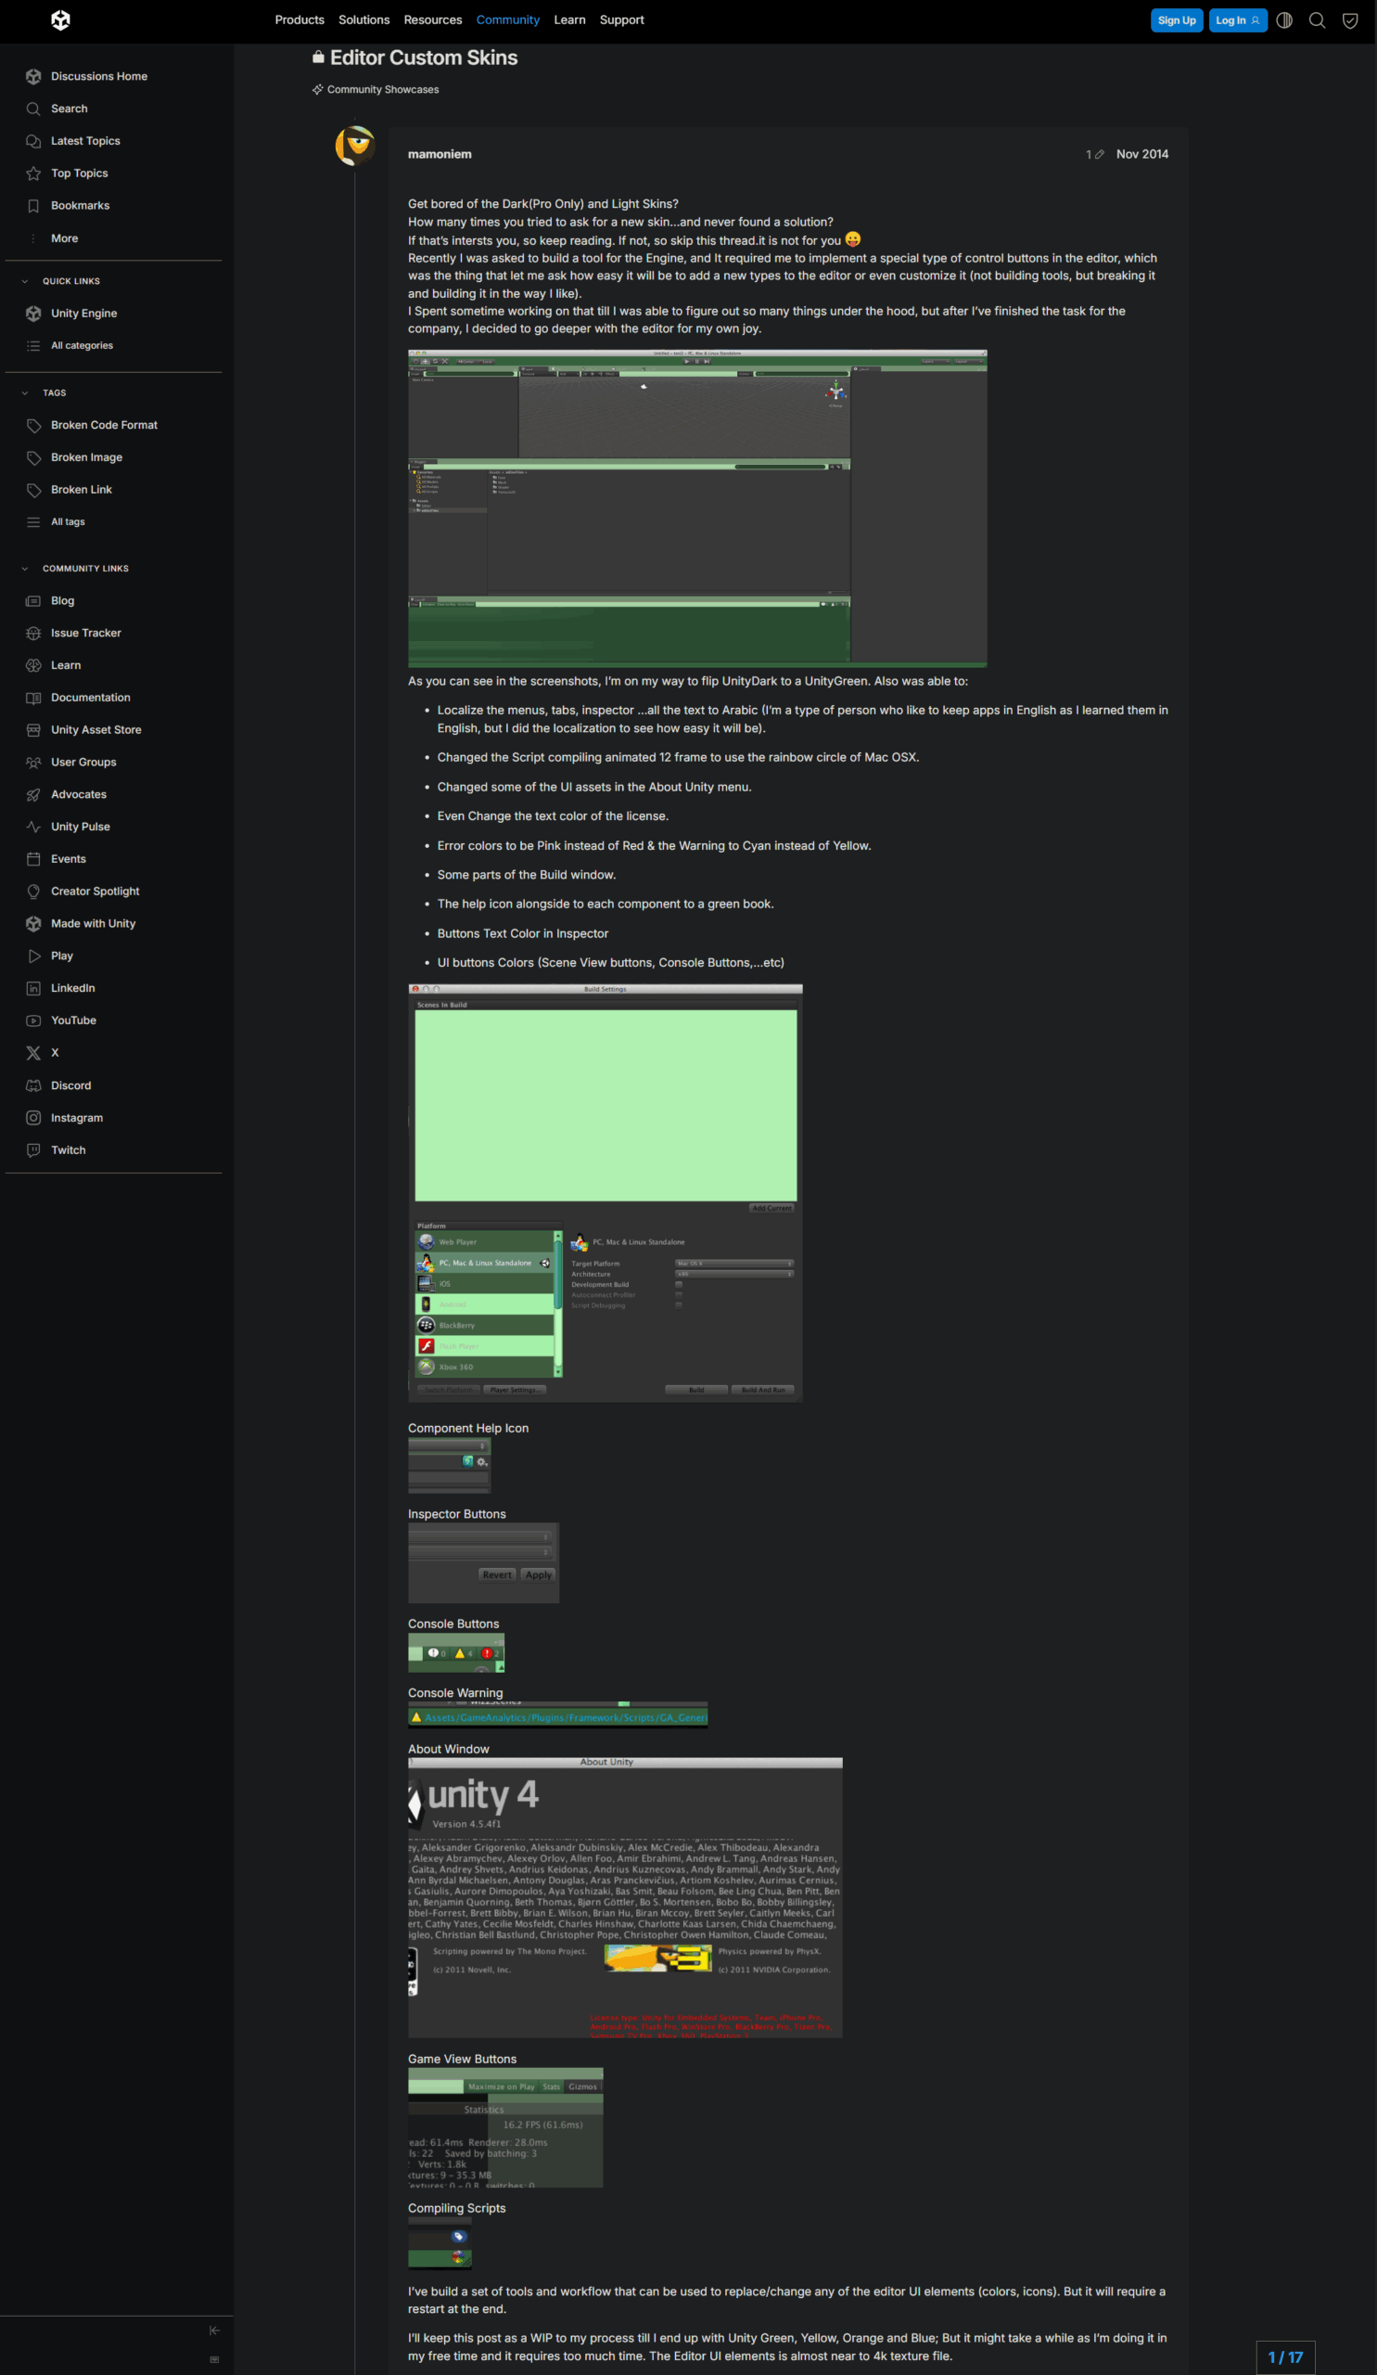
Task: Click the Creator Spotlight icon
Action: (x=34, y=892)
